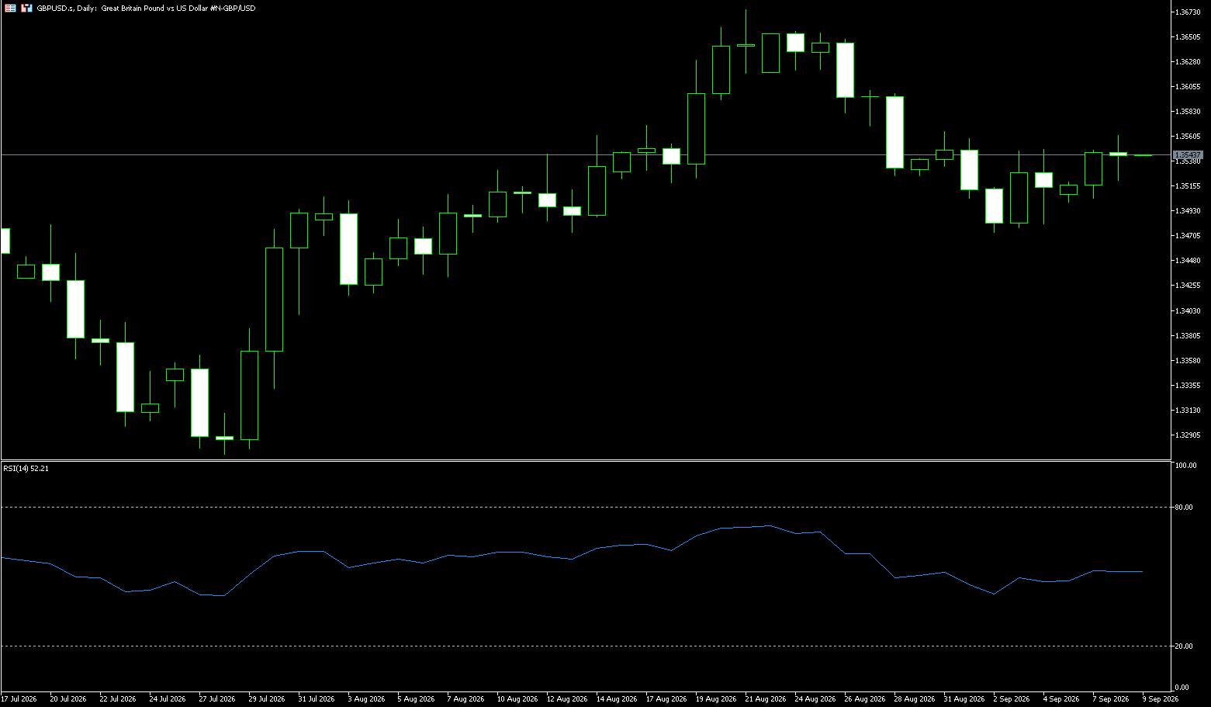Image resolution: width=1211 pixels, height=707 pixels.
Task: Click the 100.00 label on RSI scale
Action: click(x=1185, y=466)
